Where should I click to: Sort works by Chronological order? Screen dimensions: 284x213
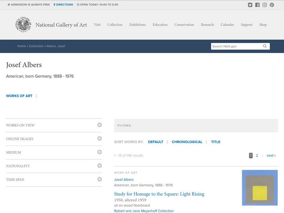(187, 142)
